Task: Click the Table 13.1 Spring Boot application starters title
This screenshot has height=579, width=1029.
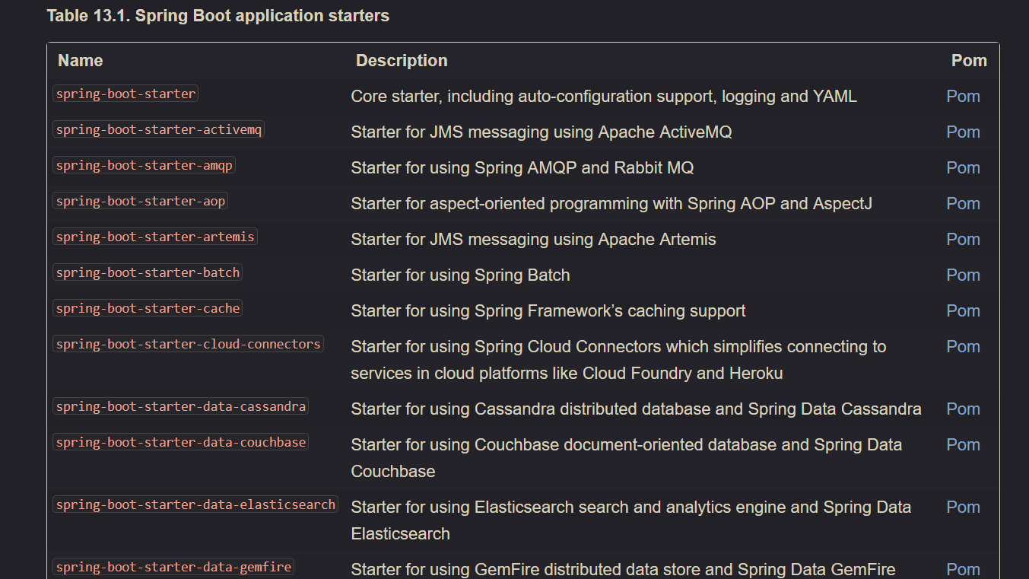Action: [218, 16]
